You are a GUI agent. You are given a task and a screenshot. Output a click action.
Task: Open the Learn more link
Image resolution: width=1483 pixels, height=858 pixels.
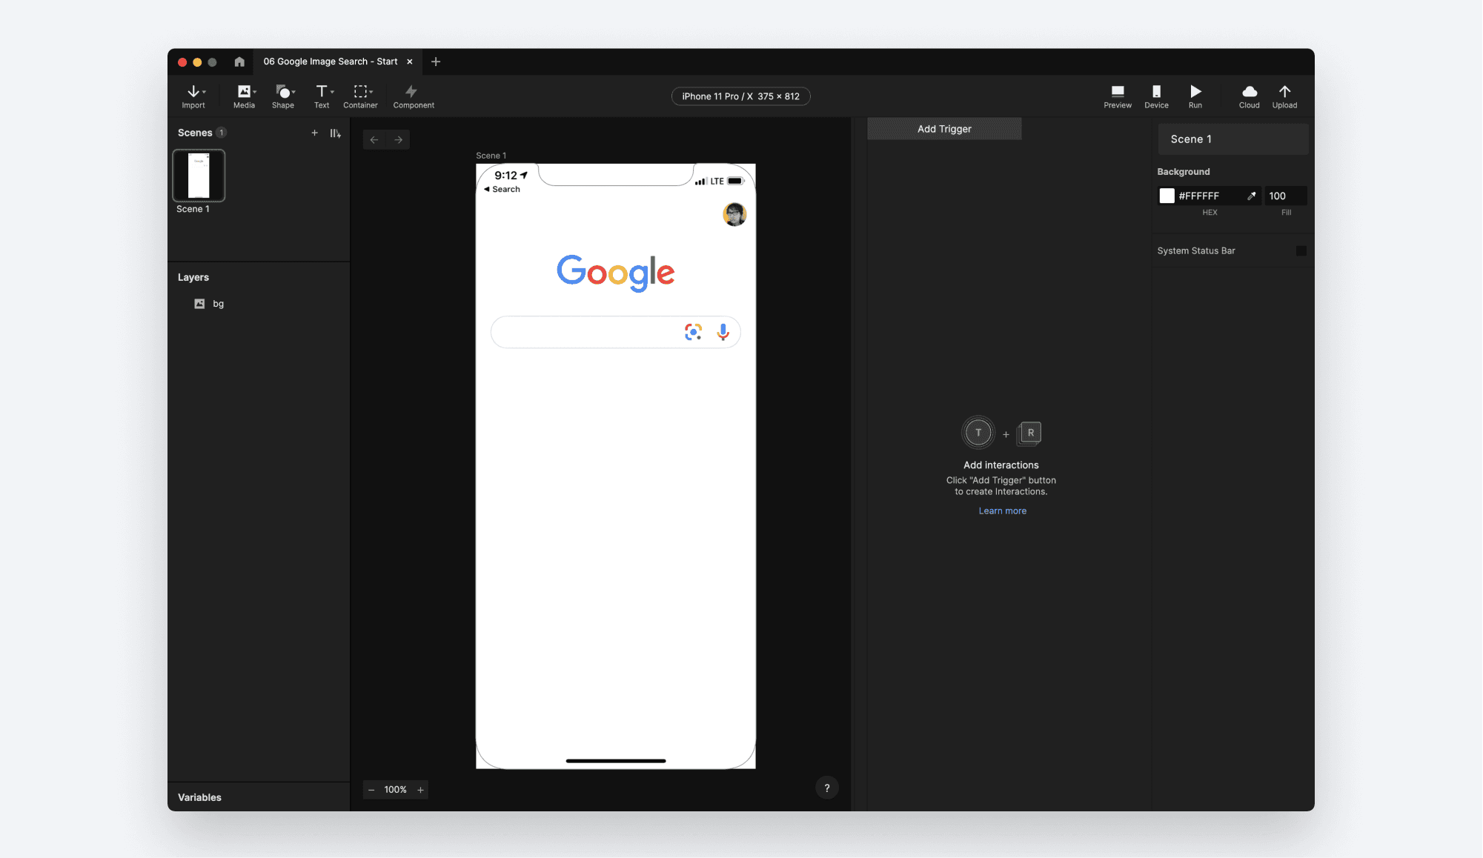pos(1002,511)
